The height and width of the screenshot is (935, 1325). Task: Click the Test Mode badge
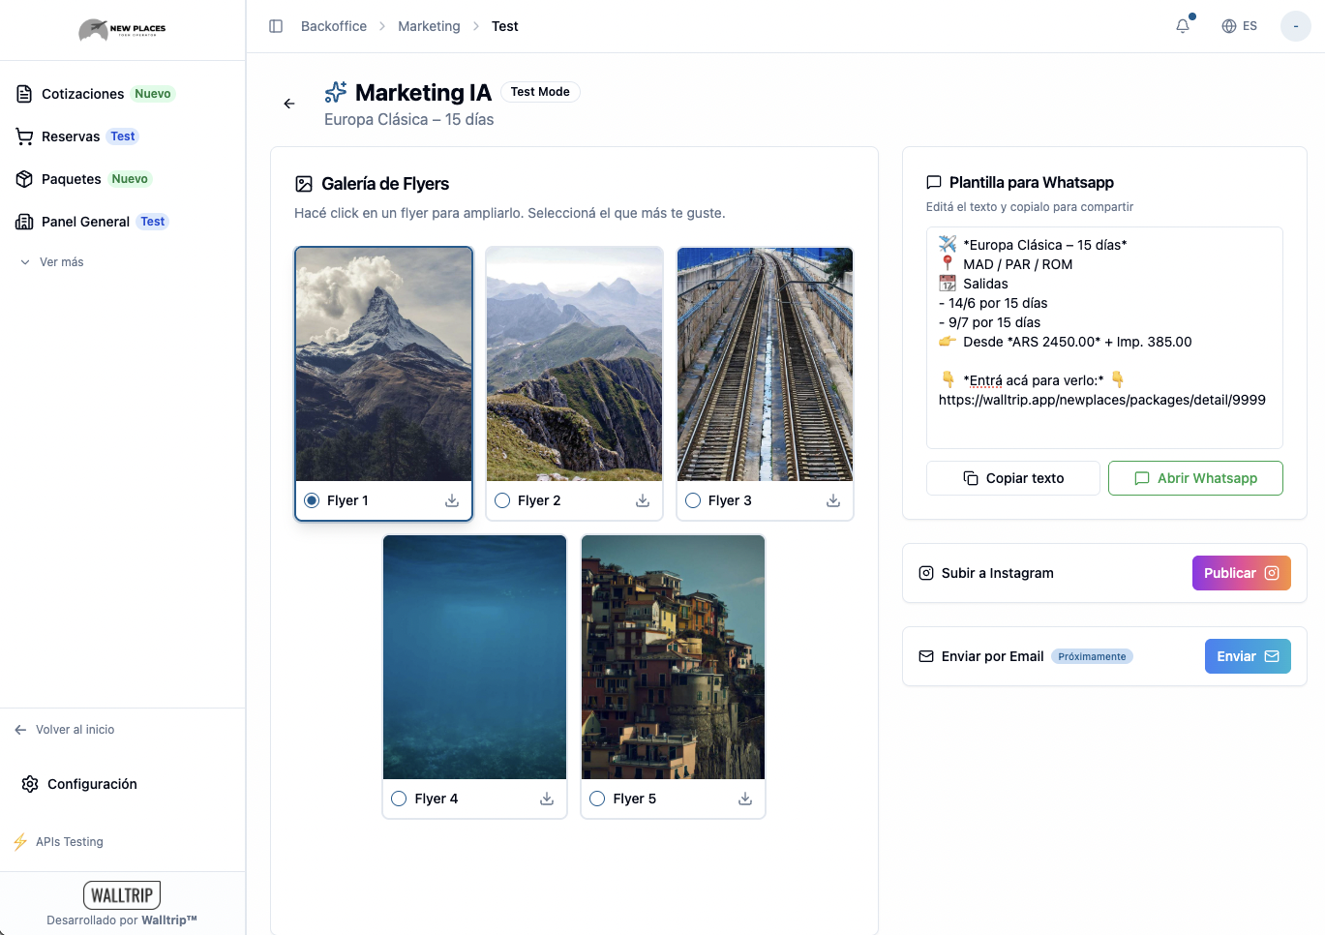click(x=540, y=92)
